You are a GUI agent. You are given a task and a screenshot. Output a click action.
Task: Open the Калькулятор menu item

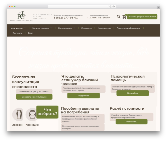click(x=104, y=28)
